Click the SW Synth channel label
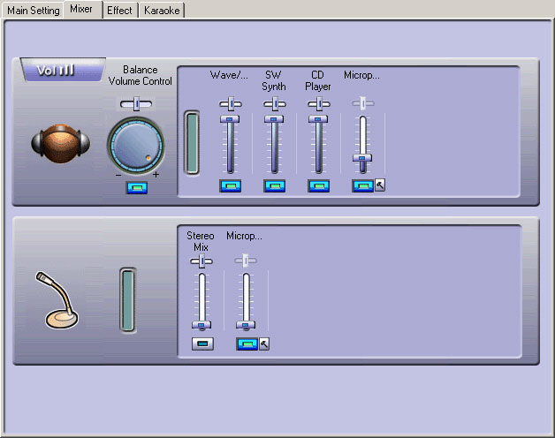This screenshot has width=555, height=438. (274, 80)
